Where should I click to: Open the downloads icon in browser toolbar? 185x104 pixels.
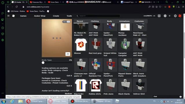[179, 7]
